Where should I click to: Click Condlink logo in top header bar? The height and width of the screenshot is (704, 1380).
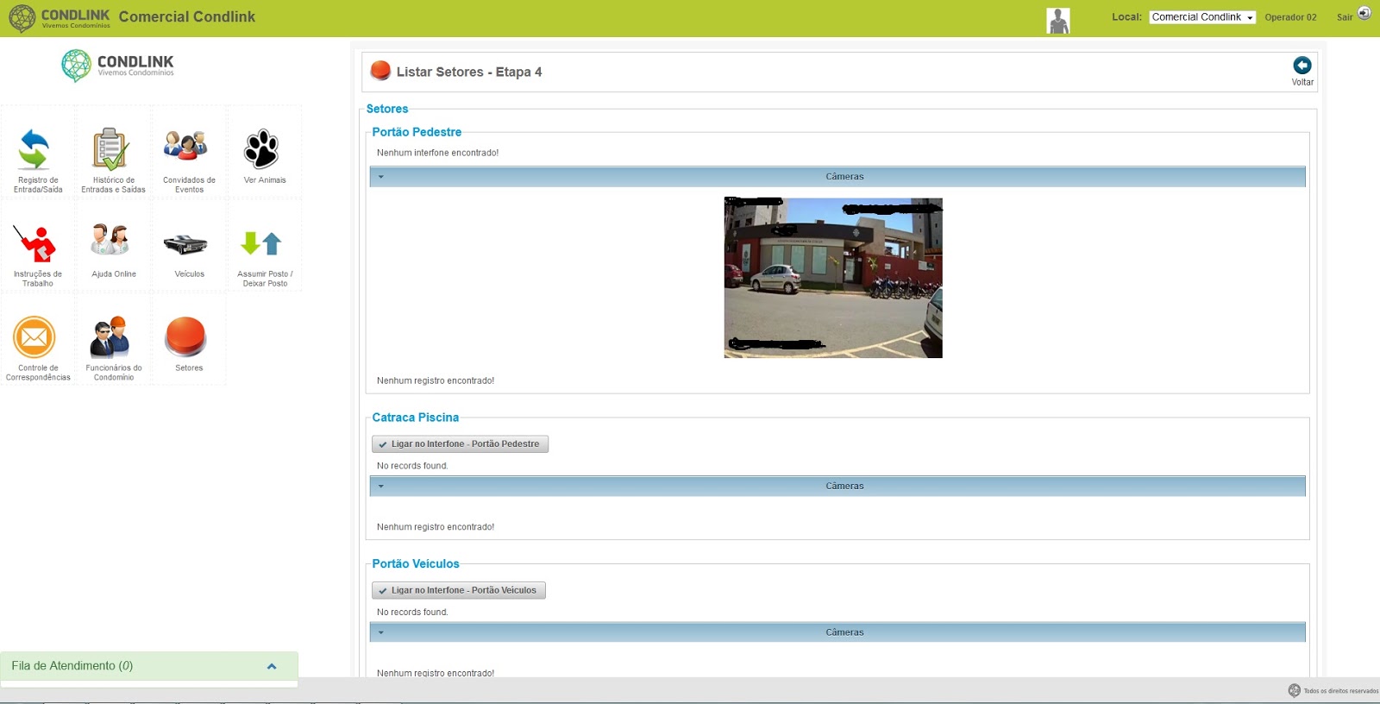point(60,18)
